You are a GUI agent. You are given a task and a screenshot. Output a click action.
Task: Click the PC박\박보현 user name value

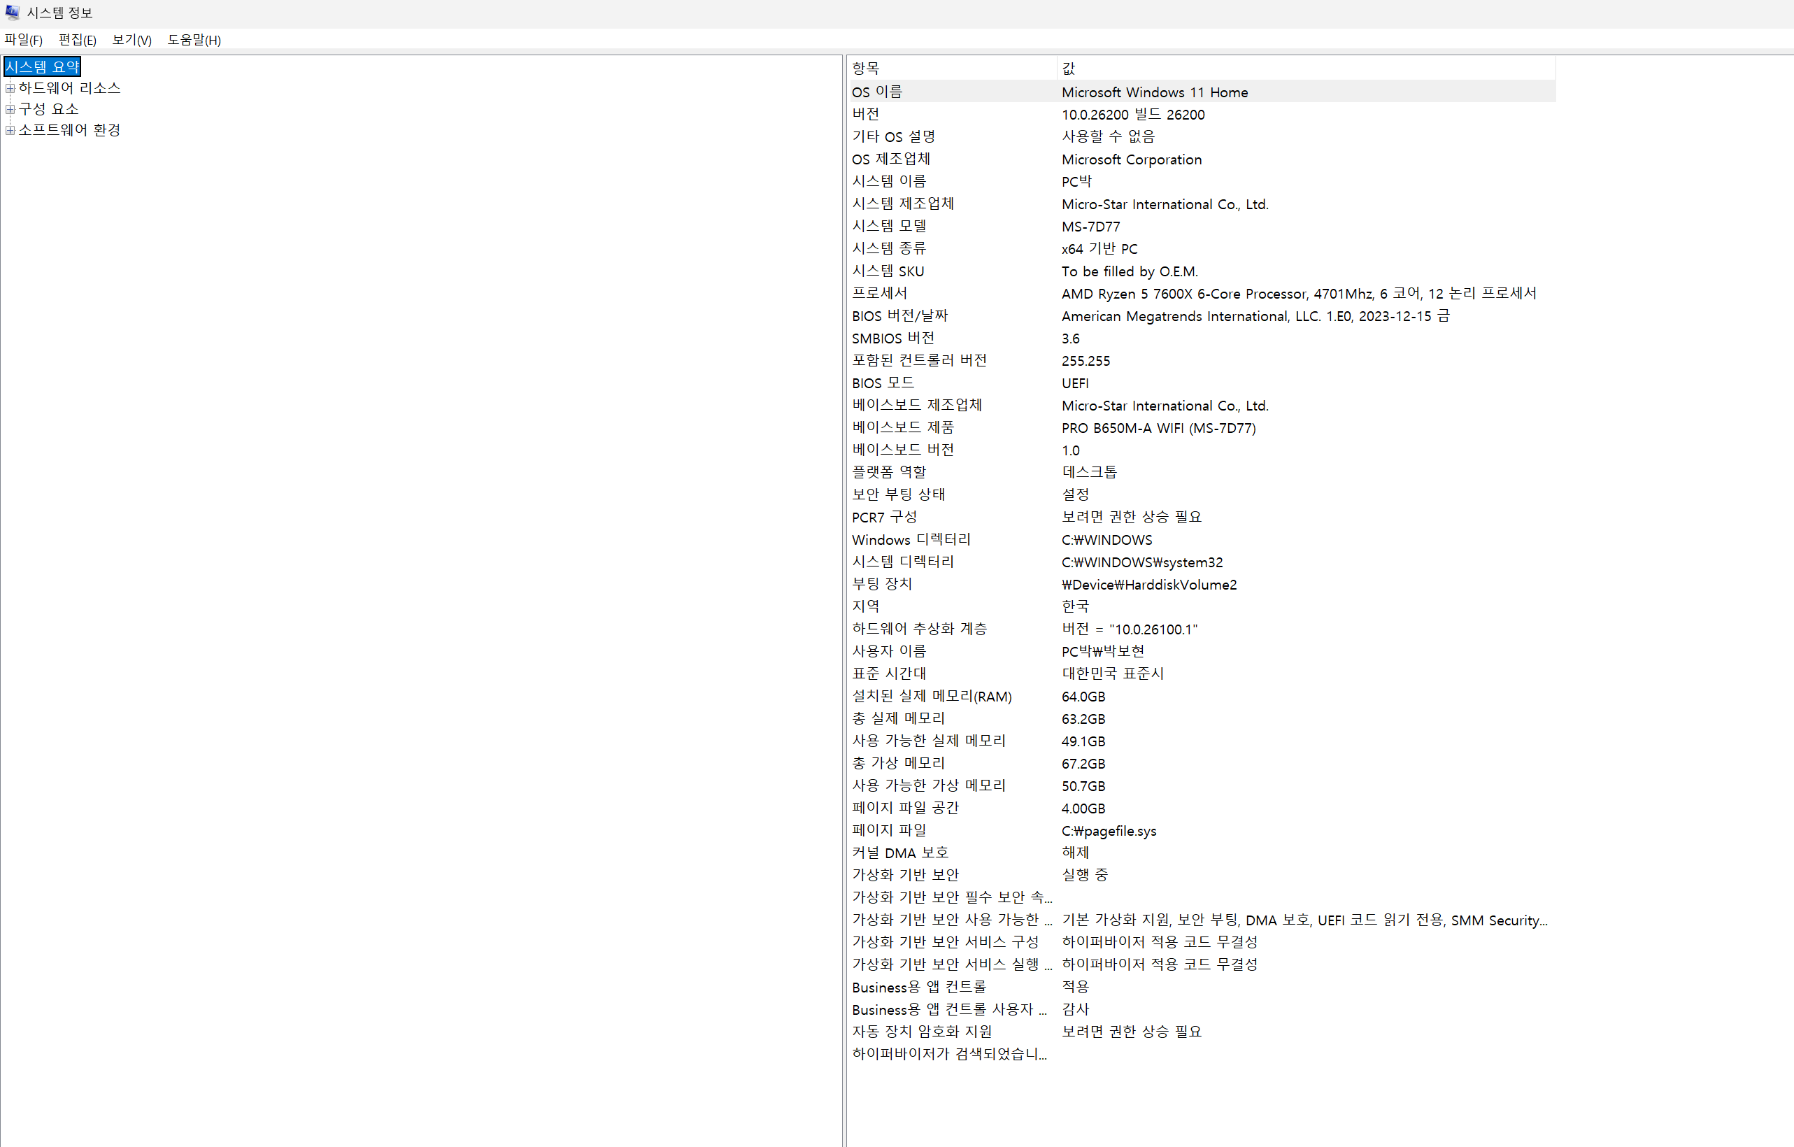tap(1102, 651)
